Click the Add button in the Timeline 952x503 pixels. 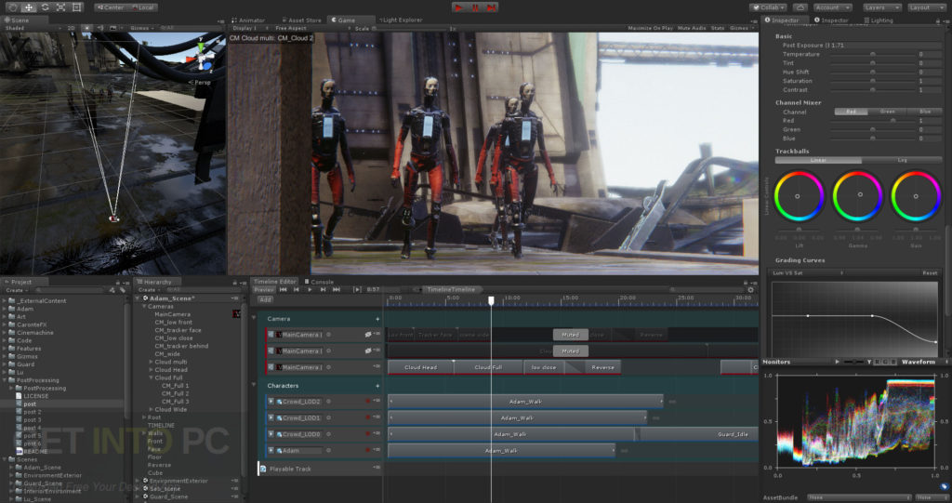265,299
